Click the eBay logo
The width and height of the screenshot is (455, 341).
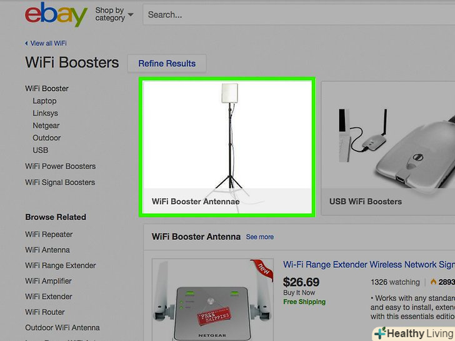[56, 14]
